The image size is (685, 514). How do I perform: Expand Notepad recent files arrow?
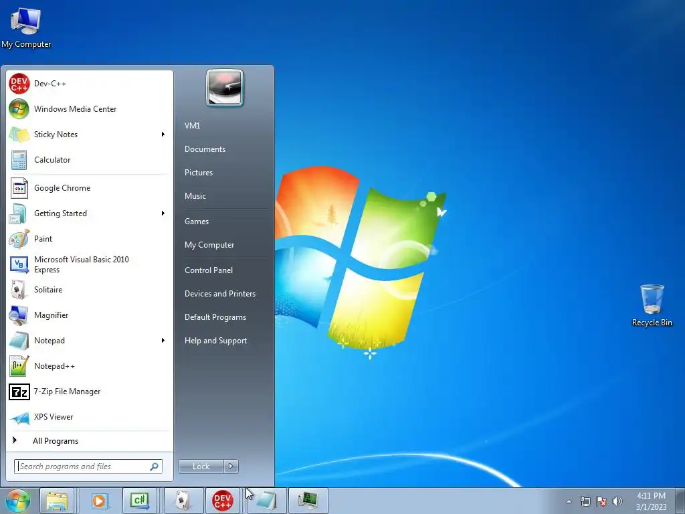pyautogui.click(x=163, y=341)
